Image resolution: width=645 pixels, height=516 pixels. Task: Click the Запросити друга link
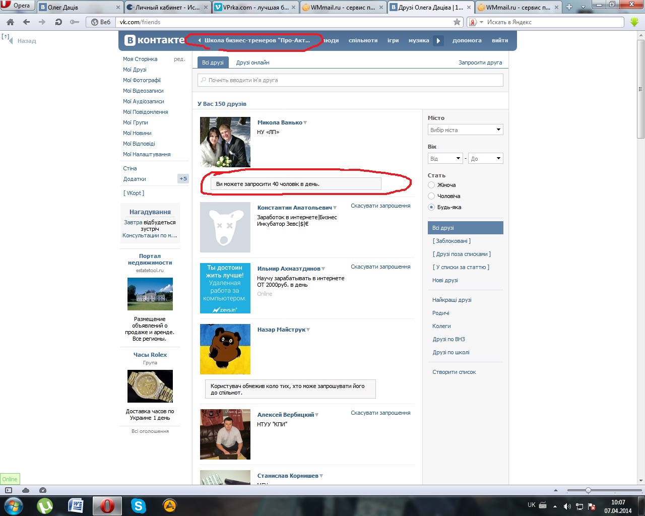pyautogui.click(x=480, y=62)
